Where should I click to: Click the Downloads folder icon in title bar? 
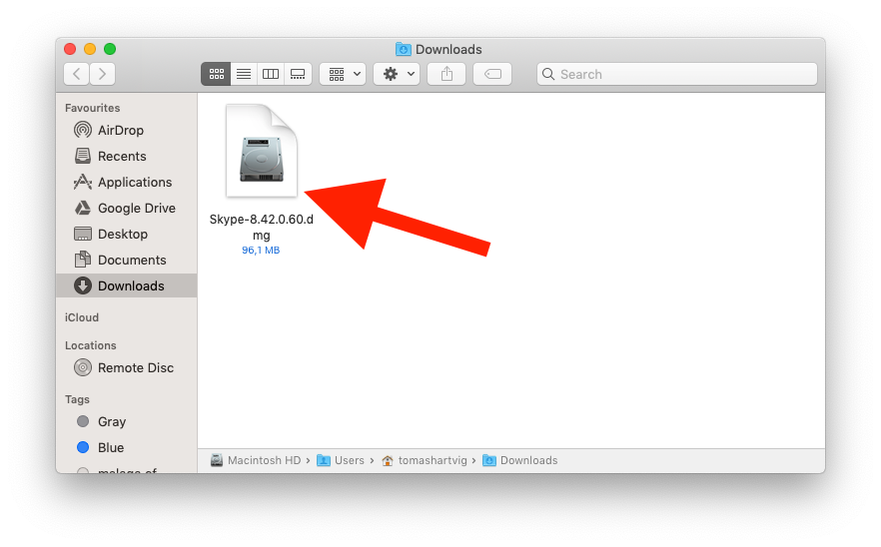(403, 50)
